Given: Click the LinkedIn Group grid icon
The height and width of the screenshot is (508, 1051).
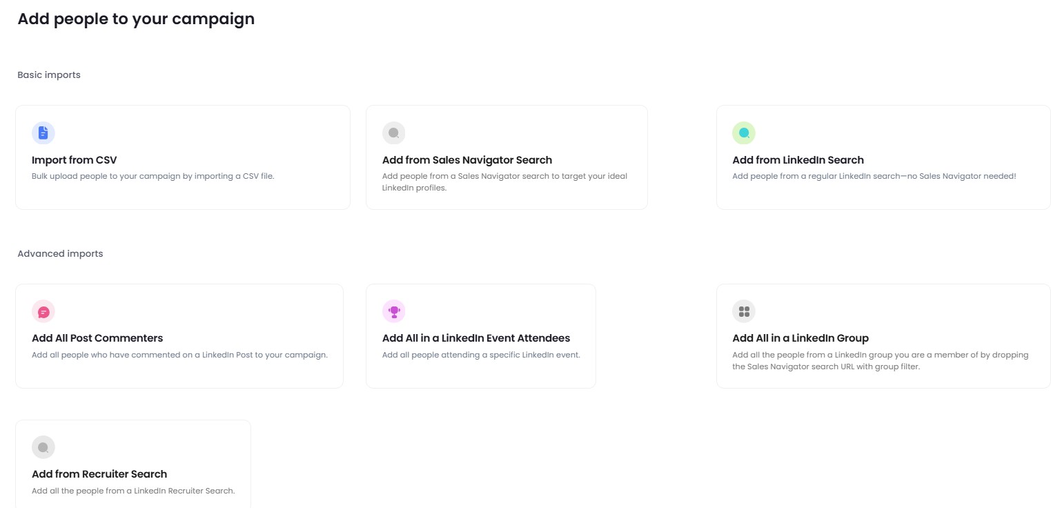Looking at the screenshot, I should coord(743,311).
